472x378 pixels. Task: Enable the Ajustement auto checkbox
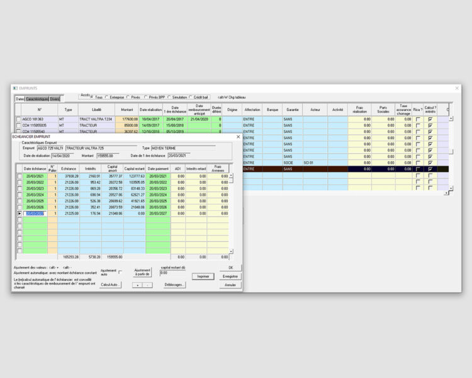click(x=121, y=272)
